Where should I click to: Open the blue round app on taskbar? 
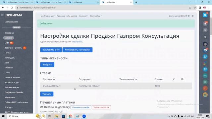[x=84, y=116]
